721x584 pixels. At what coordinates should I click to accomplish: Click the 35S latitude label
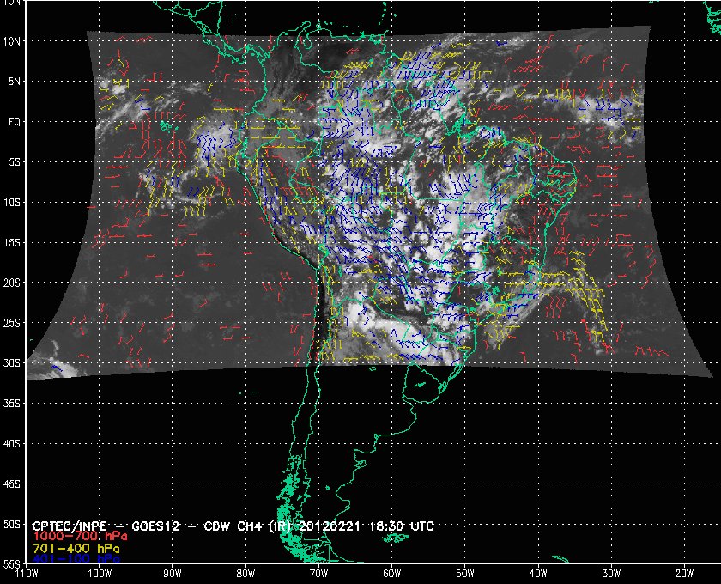12,404
